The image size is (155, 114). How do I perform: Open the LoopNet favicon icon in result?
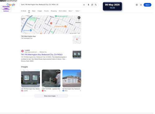[22, 51]
